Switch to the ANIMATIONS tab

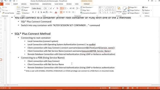click(x=47, y=4)
